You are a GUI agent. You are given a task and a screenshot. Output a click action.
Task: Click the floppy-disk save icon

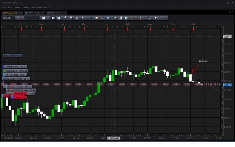126,18
